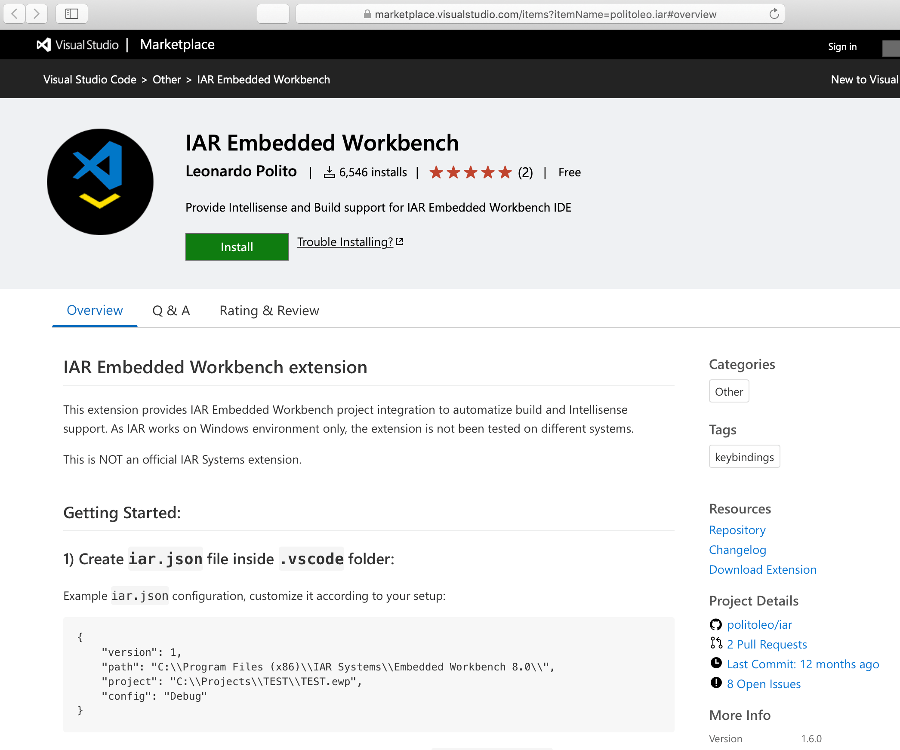Click the Visual Studio logo icon
This screenshot has width=900, height=750.
click(44, 45)
